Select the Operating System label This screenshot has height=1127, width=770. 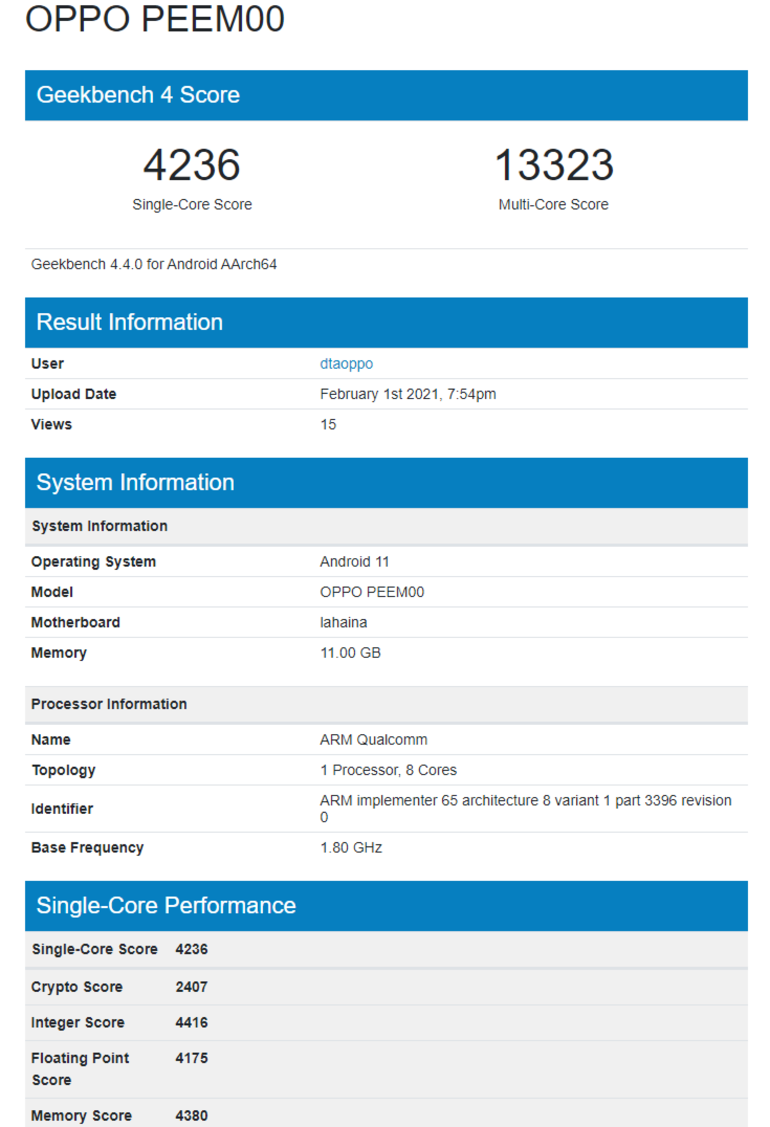93,562
